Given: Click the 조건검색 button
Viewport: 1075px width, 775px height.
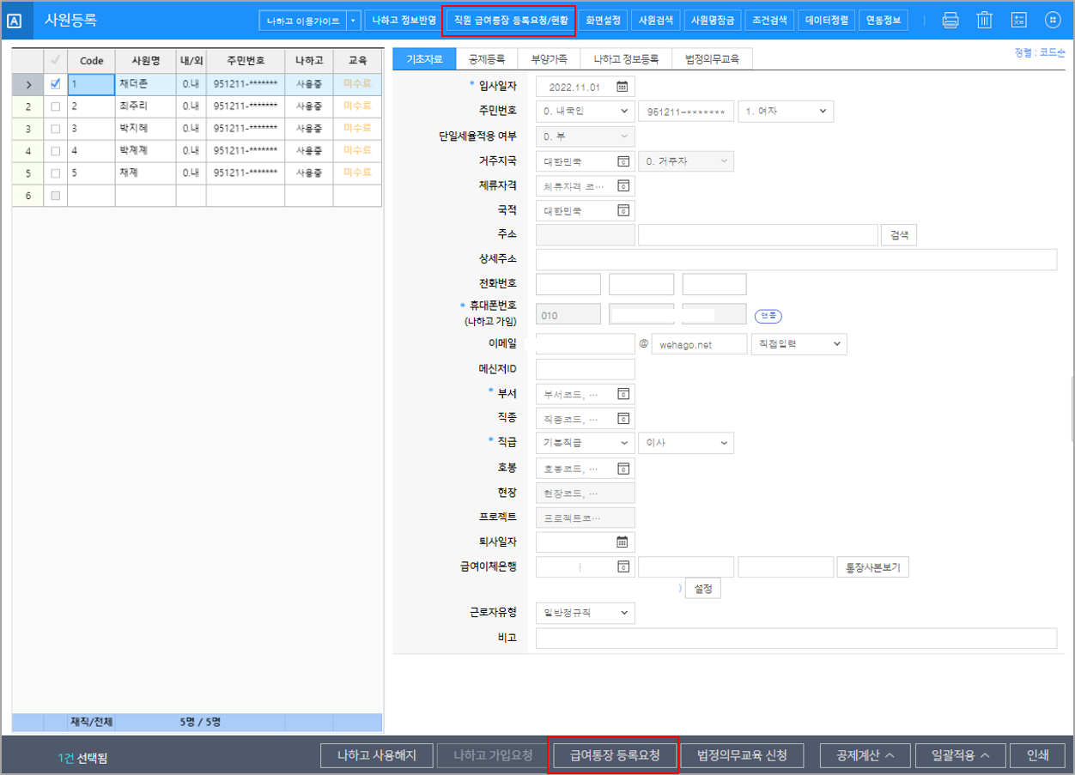Looking at the screenshot, I should [x=768, y=21].
